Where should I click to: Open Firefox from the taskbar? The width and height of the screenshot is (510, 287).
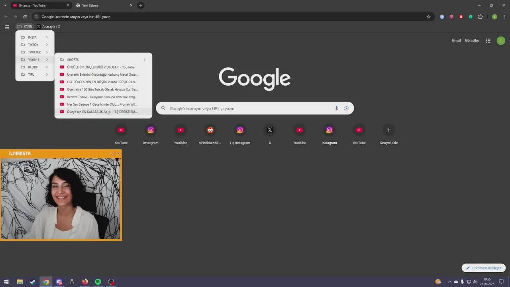click(x=85, y=282)
